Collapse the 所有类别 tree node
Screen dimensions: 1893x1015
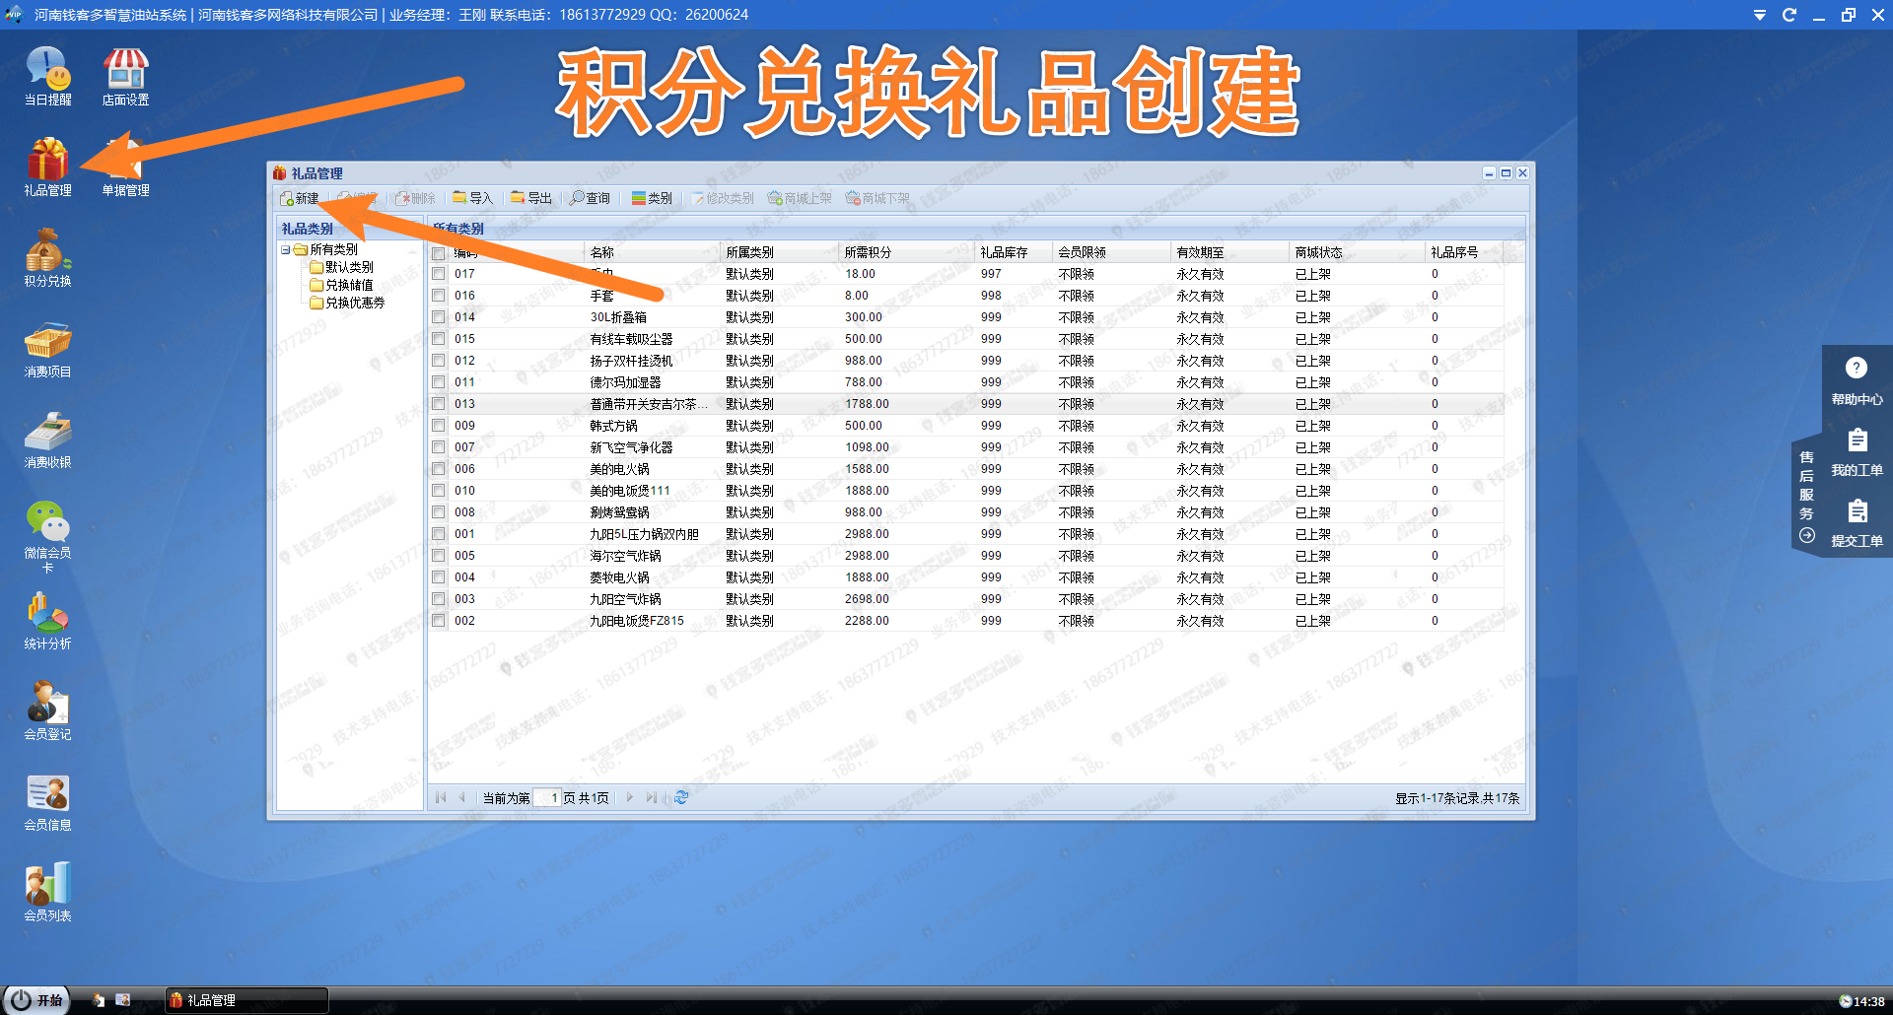[285, 249]
